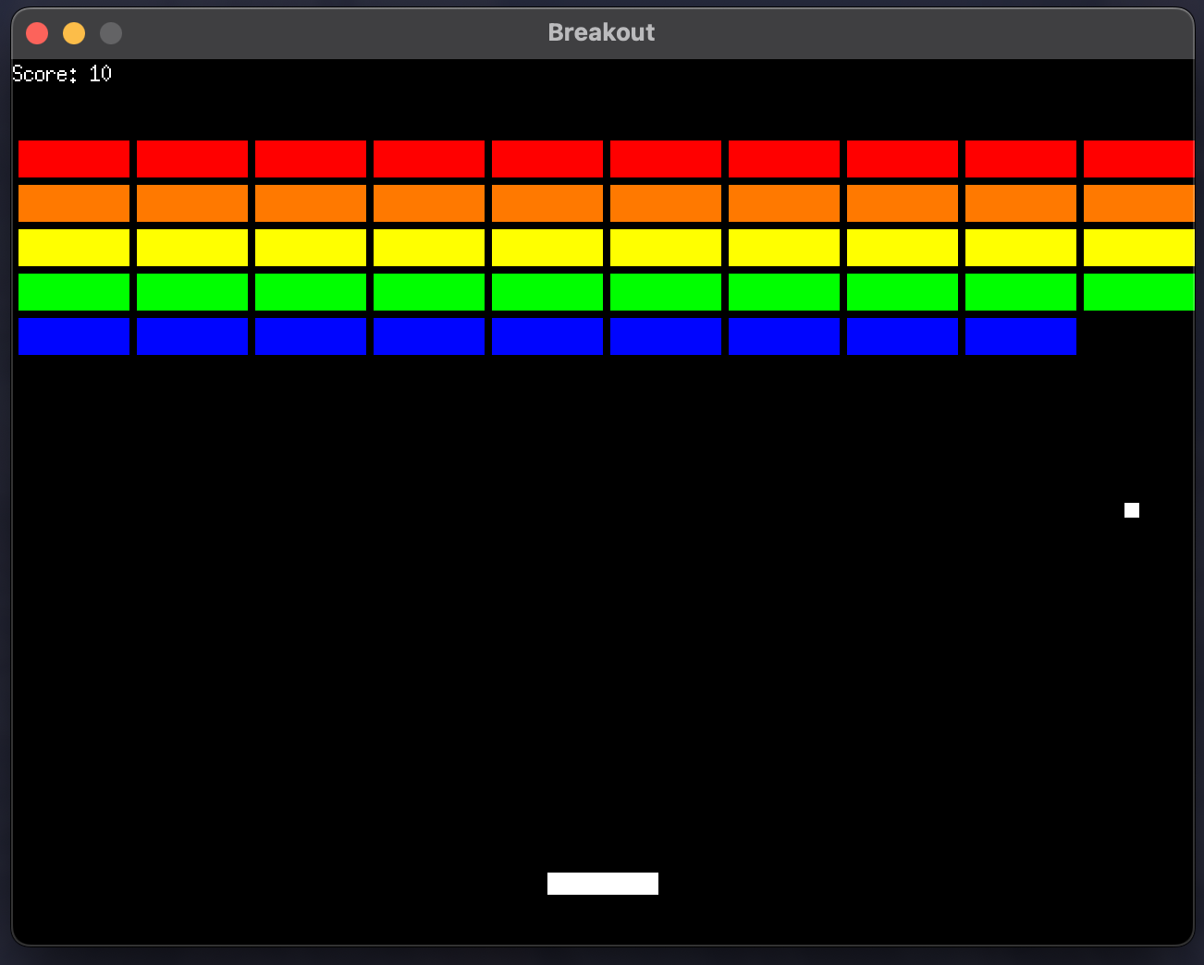
Task: Select the fifth green brick from left
Action: [x=547, y=292]
